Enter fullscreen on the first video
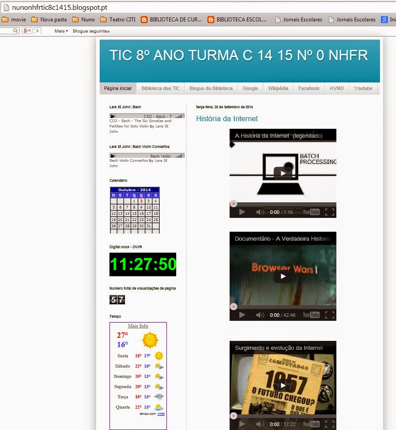Screen dimensions: 396x430 (x=329, y=212)
